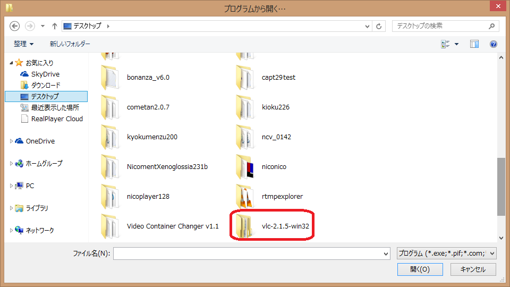The width and height of the screenshot is (510, 287).
Task: Select the bonanza_v6.0 folder icon
Action: (x=110, y=78)
